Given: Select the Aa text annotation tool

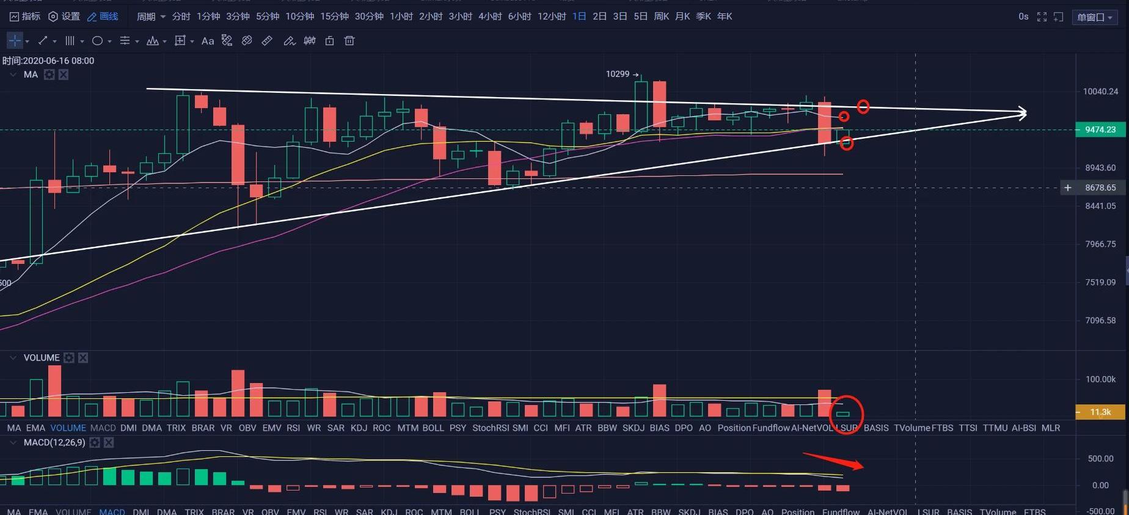Looking at the screenshot, I should point(208,41).
